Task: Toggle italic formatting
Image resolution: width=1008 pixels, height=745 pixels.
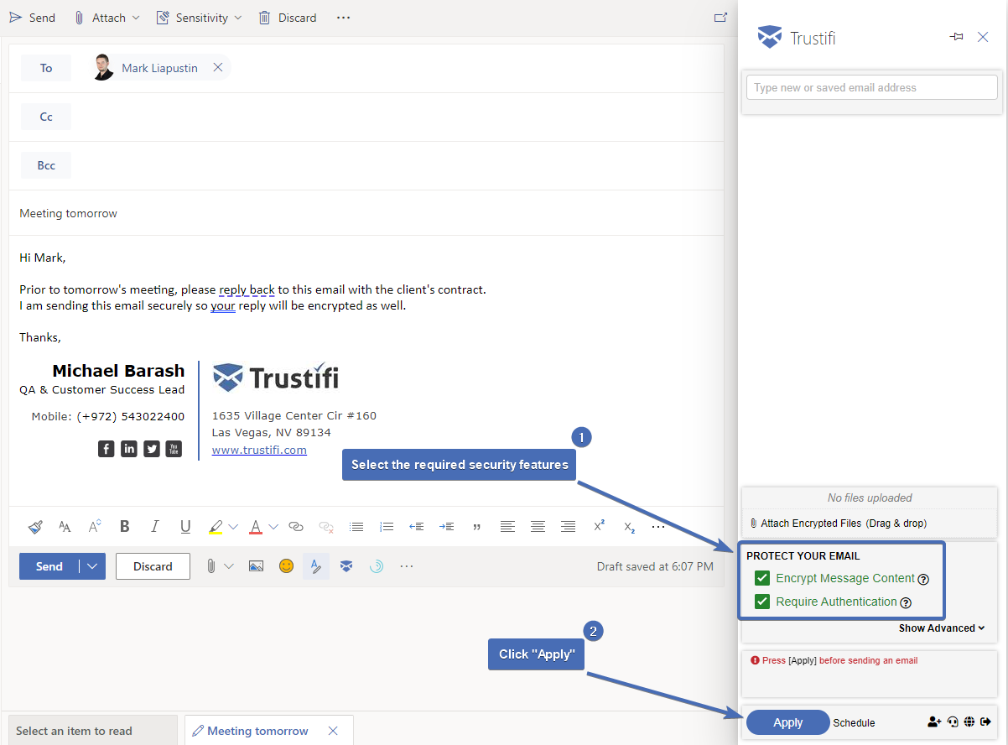Action: coord(155,527)
